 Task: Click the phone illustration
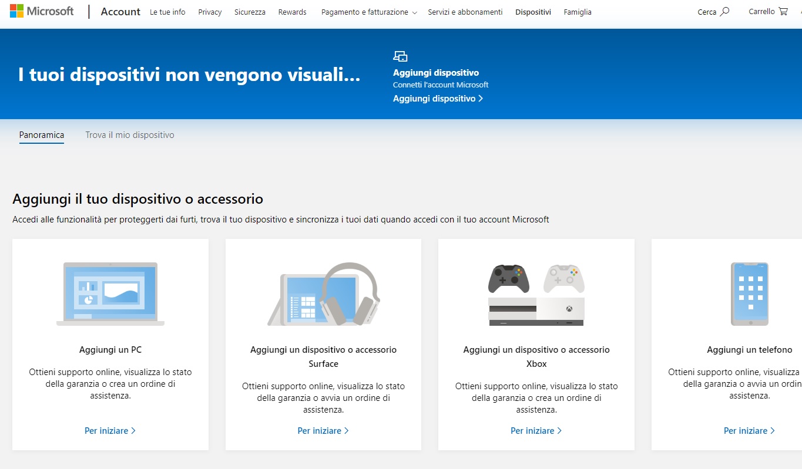[749, 294]
